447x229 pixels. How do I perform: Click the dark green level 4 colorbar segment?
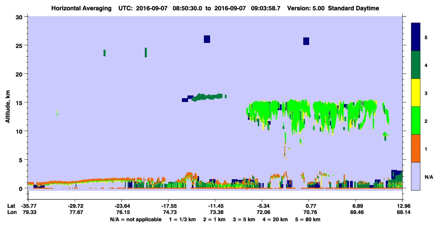tap(416, 65)
